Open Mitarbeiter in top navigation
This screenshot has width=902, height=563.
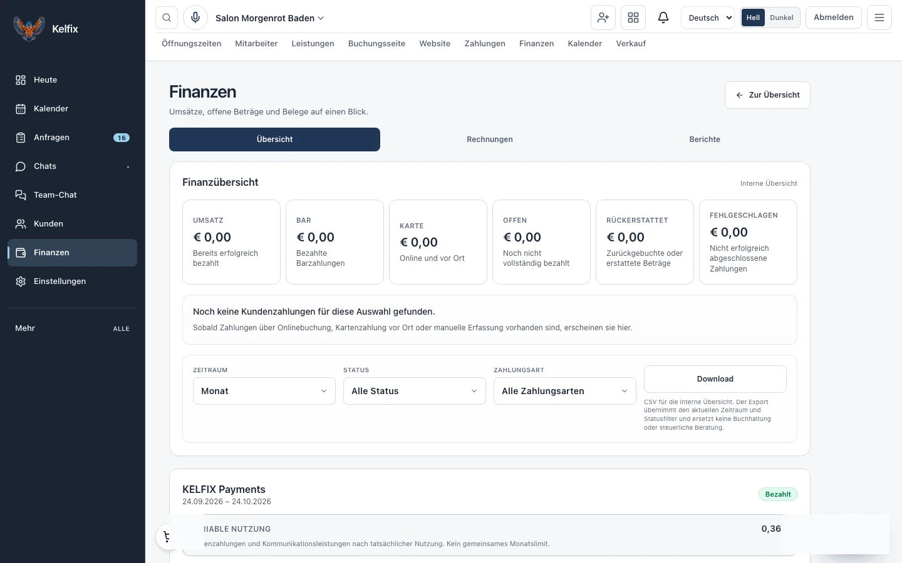click(256, 44)
